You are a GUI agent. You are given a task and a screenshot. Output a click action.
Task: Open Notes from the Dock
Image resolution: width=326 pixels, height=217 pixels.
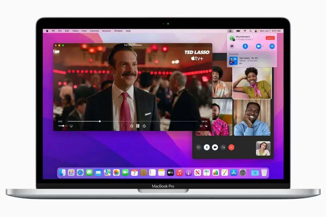pyautogui.click(x=161, y=172)
